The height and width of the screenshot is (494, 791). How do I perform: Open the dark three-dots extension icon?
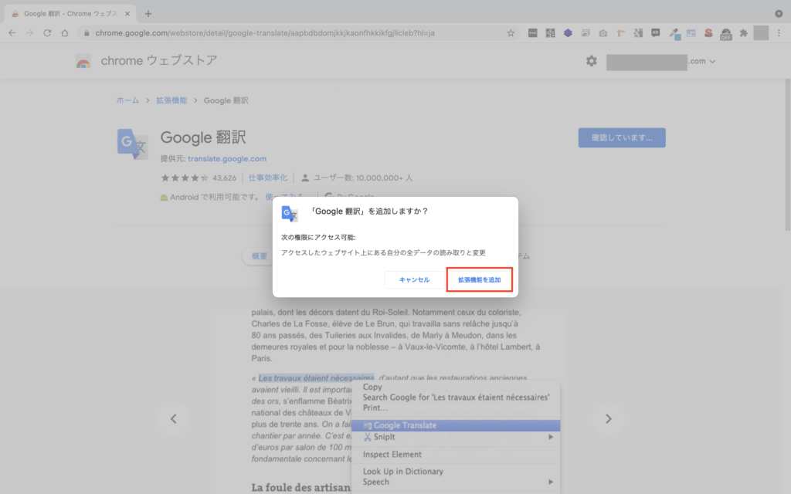533,33
